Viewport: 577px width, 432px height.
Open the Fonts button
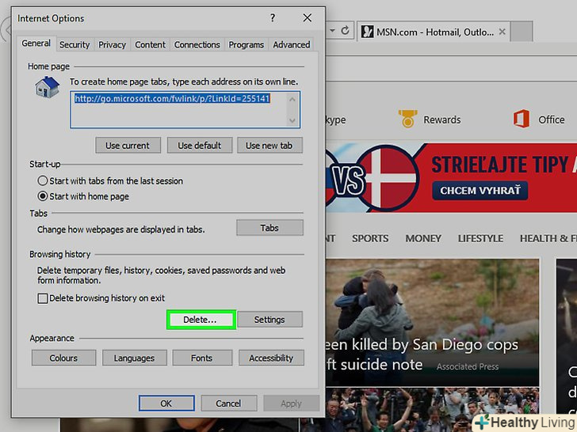202,358
